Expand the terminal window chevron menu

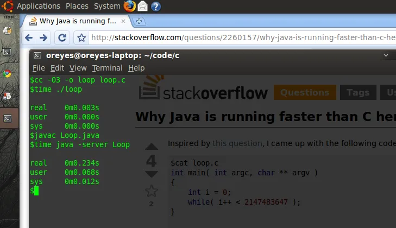coord(386,55)
